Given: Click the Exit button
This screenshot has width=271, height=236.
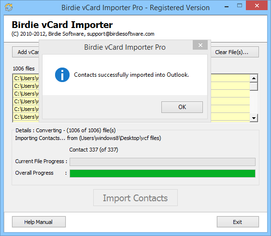Looking at the screenshot, I should [238, 222].
